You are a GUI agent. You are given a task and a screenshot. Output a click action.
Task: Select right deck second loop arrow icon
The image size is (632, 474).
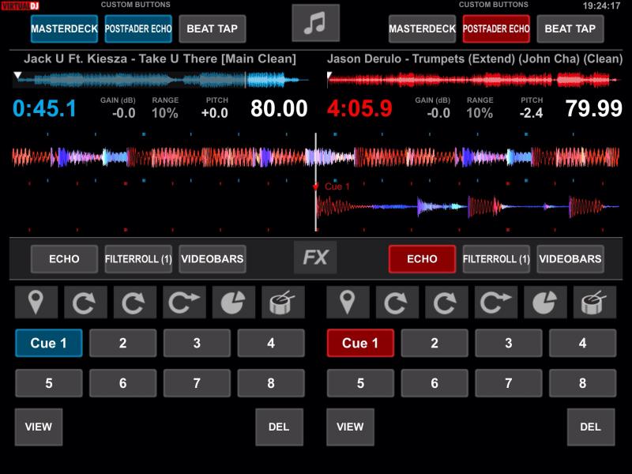(x=446, y=303)
